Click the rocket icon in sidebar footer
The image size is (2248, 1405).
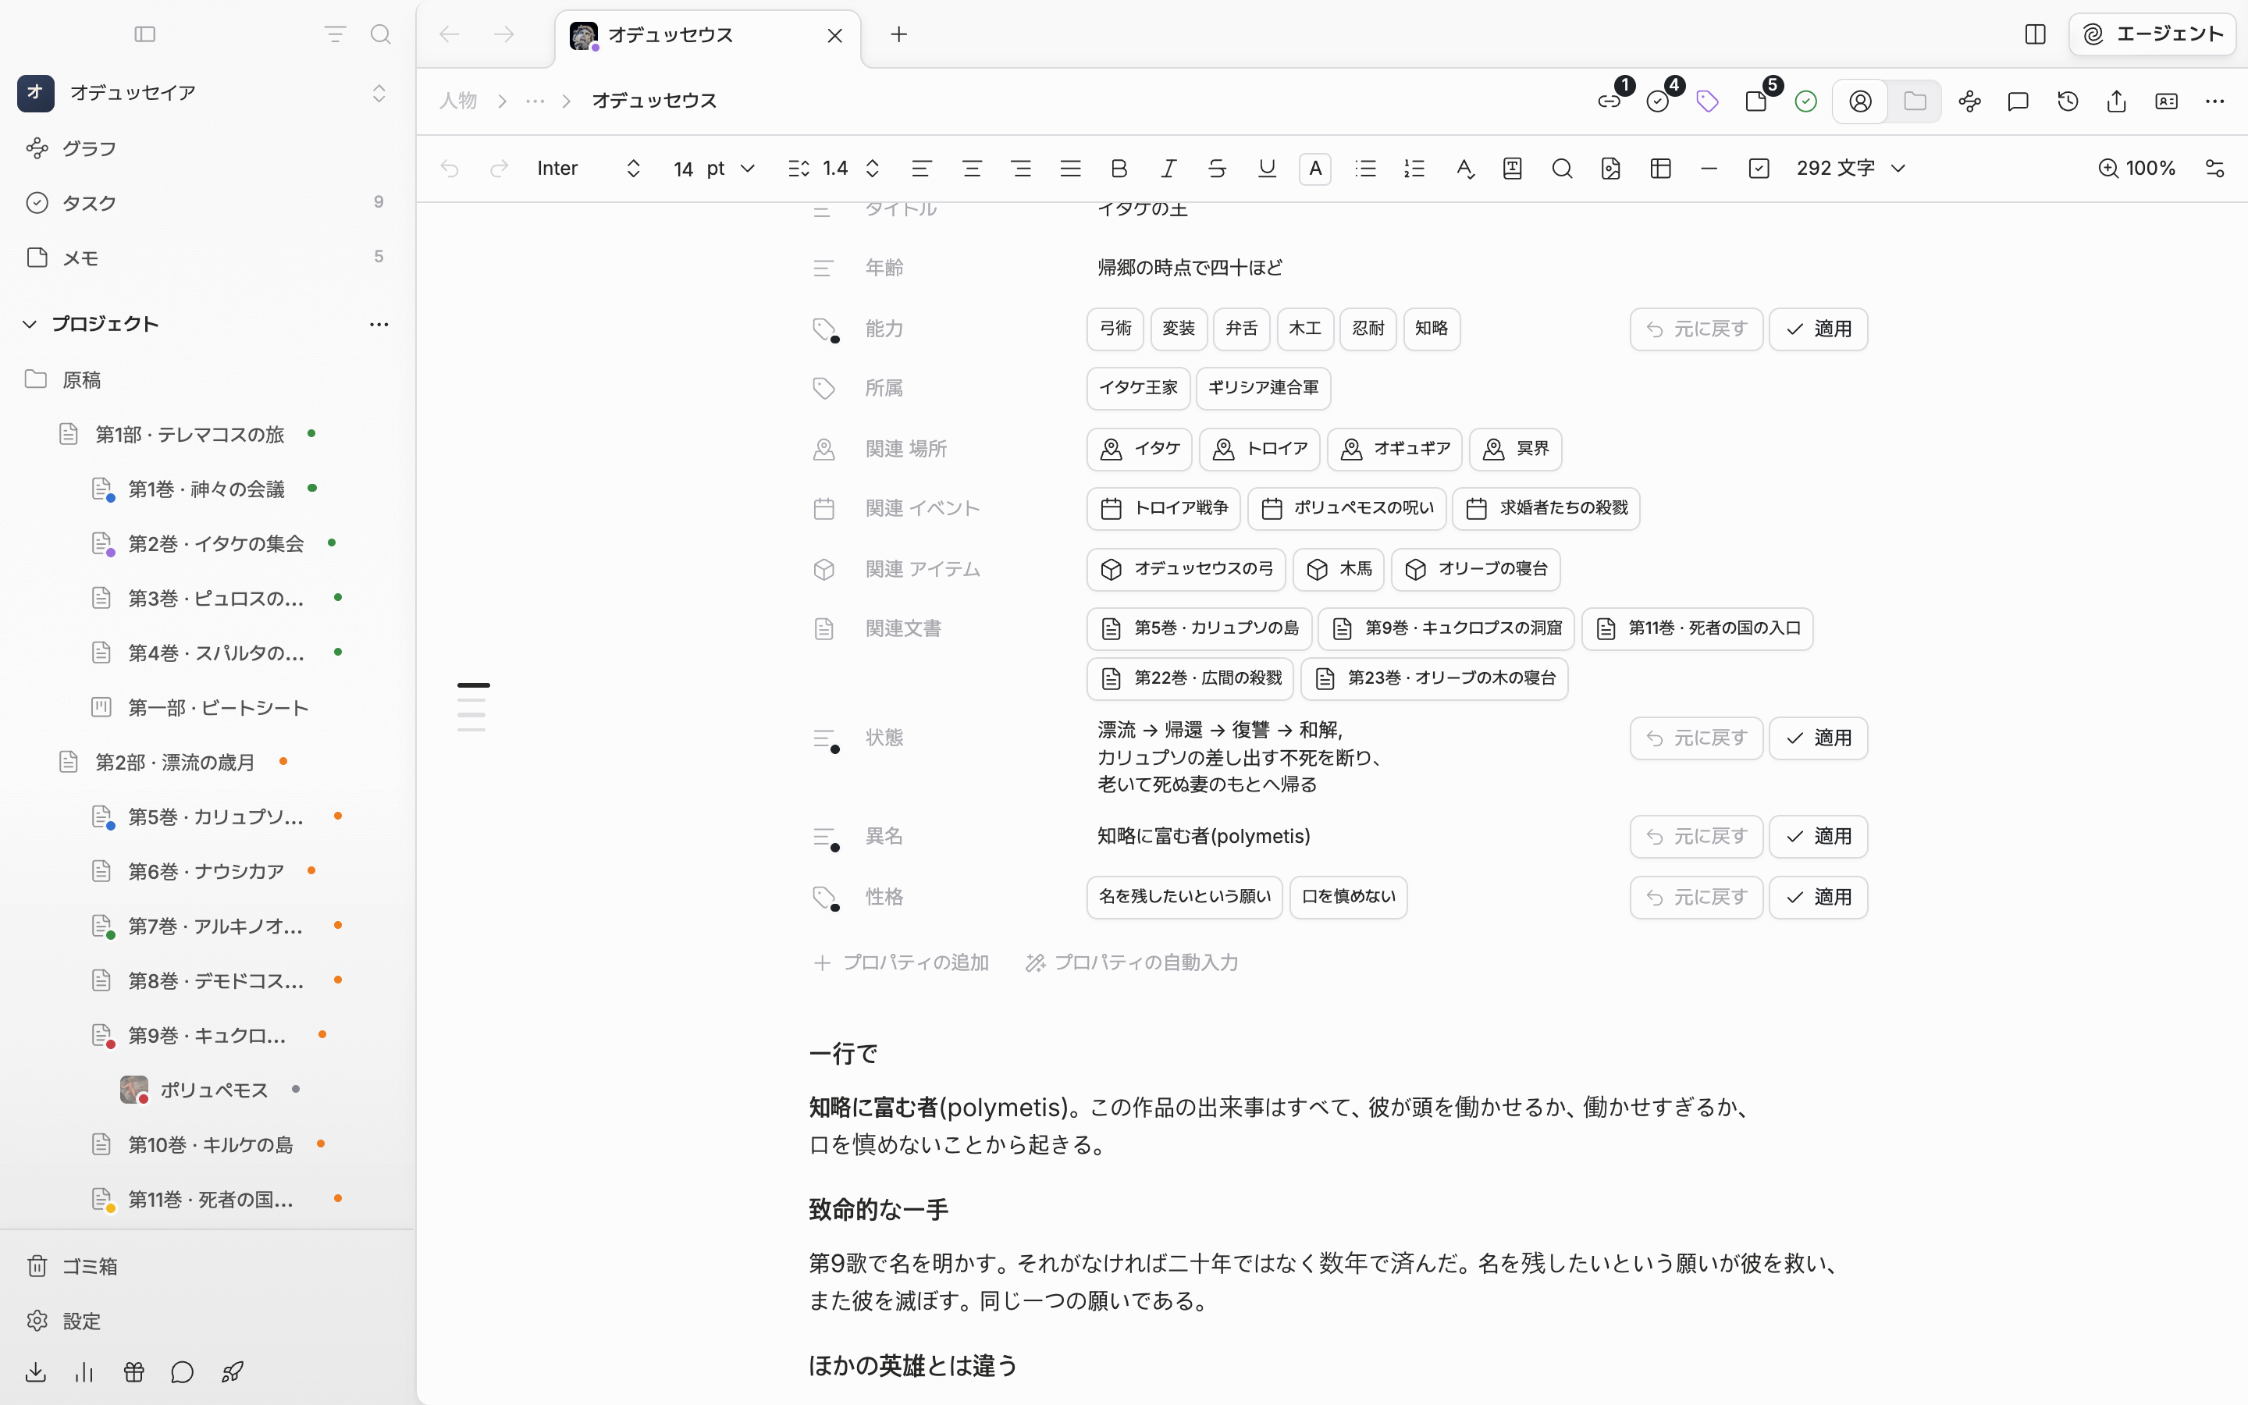(233, 1371)
